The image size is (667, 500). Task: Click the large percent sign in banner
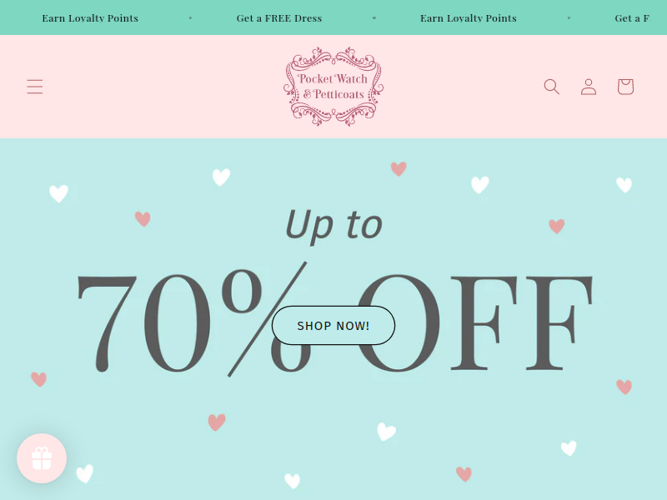click(268, 320)
